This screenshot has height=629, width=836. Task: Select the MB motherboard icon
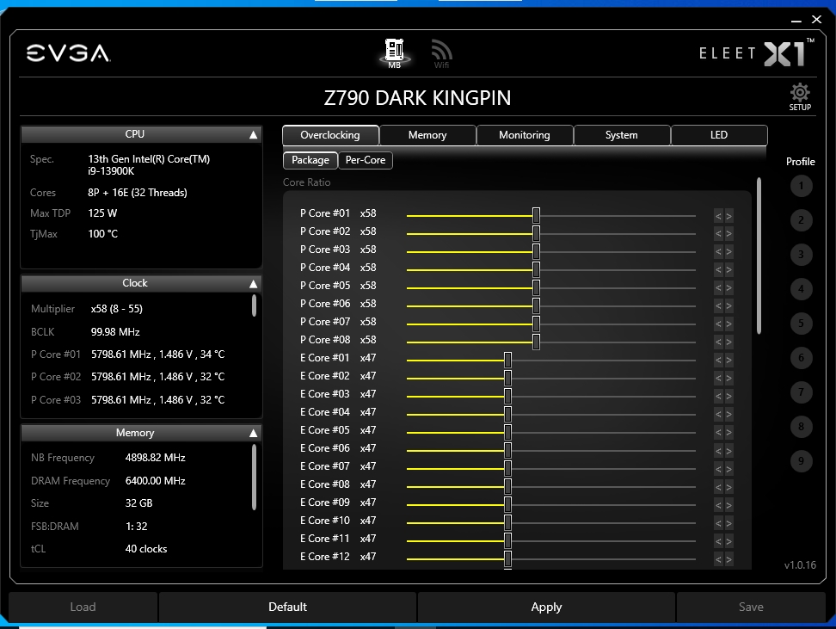pos(395,53)
